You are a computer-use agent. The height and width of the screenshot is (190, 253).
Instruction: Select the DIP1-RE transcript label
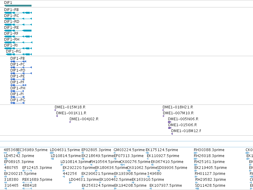(12, 28)
